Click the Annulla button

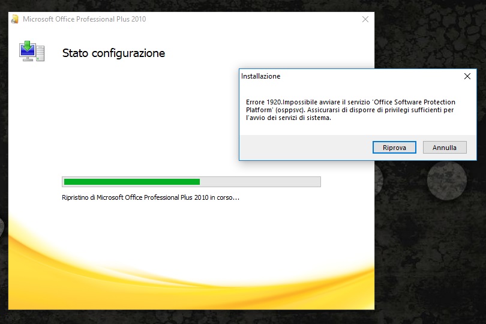[445, 147]
